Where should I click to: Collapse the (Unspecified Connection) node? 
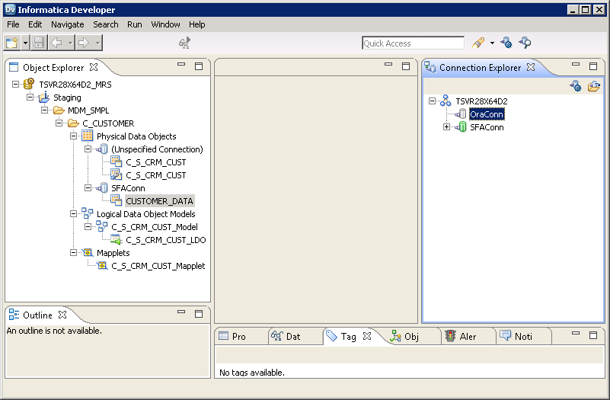pyautogui.click(x=88, y=149)
